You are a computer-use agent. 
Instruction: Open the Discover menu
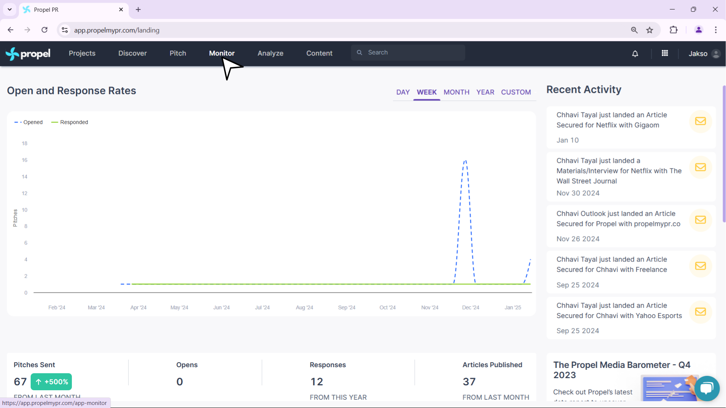coord(132,53)
